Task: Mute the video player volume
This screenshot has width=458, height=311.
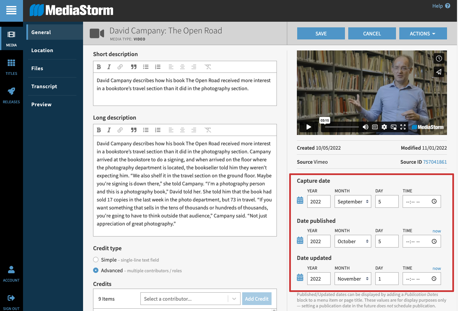Action: pyautogui.click(x=366, y=127)
